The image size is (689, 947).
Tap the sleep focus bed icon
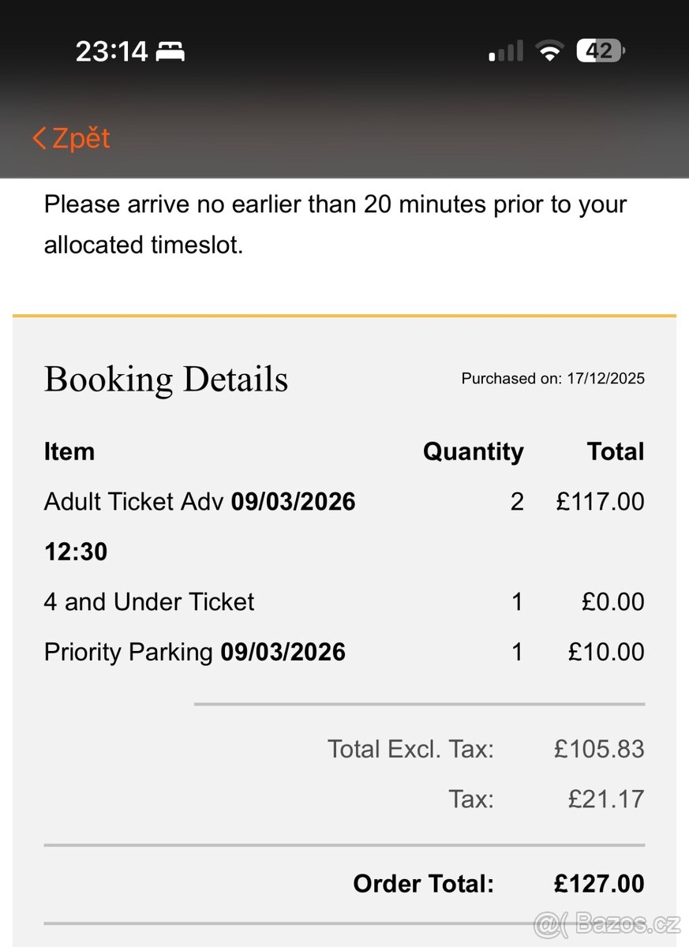click(170, 52)
